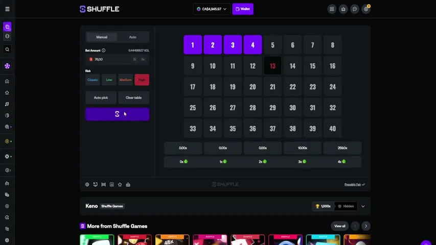Image resolution: width=436 pixels, height=245 pixels.
Task: Go to Home in the sidebar
Action: 7,81
